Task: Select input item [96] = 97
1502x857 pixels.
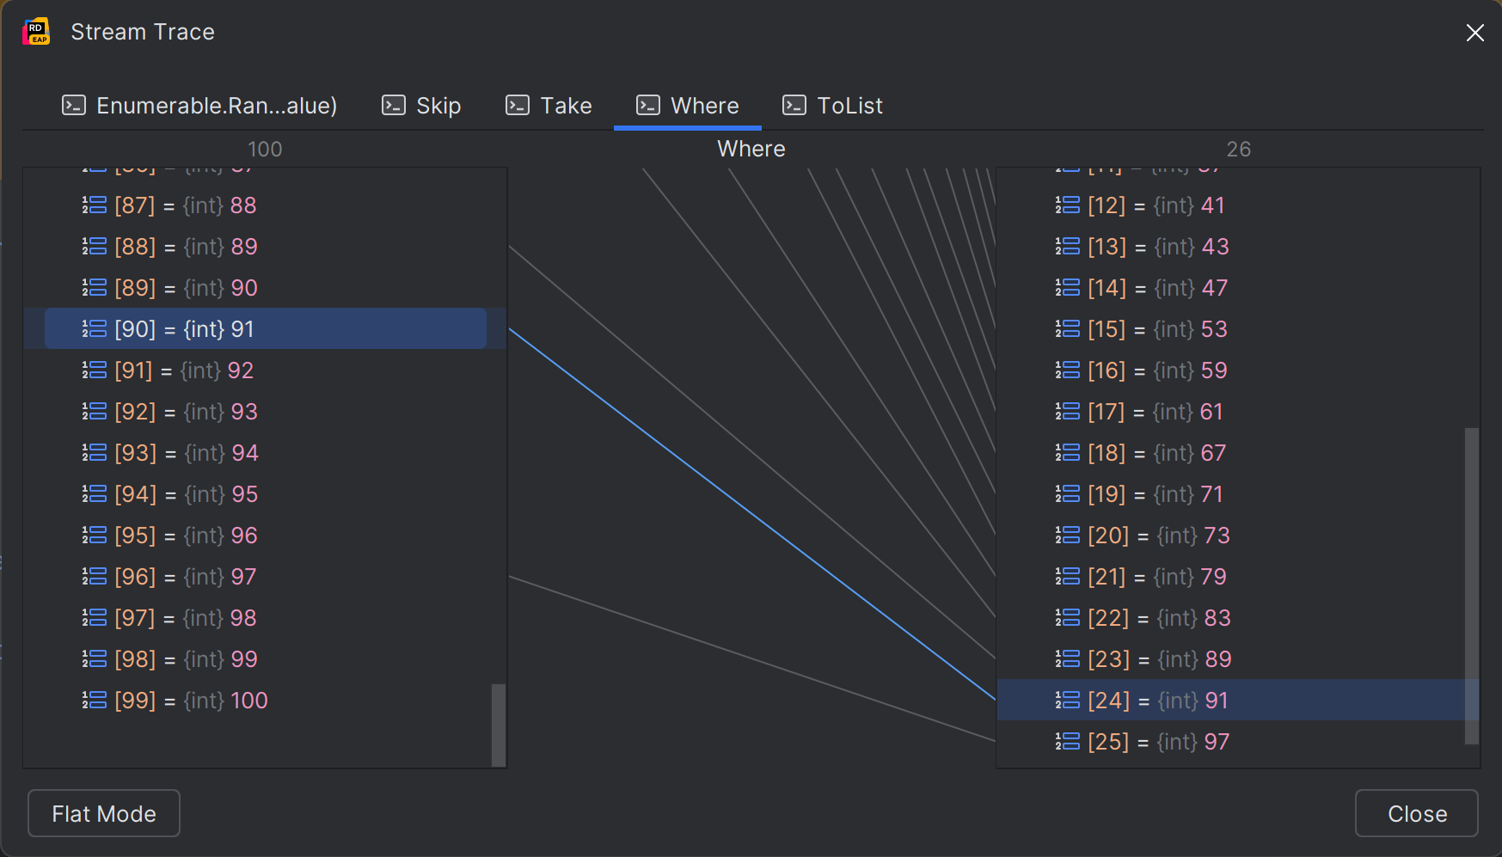Action: pos(185,577)
